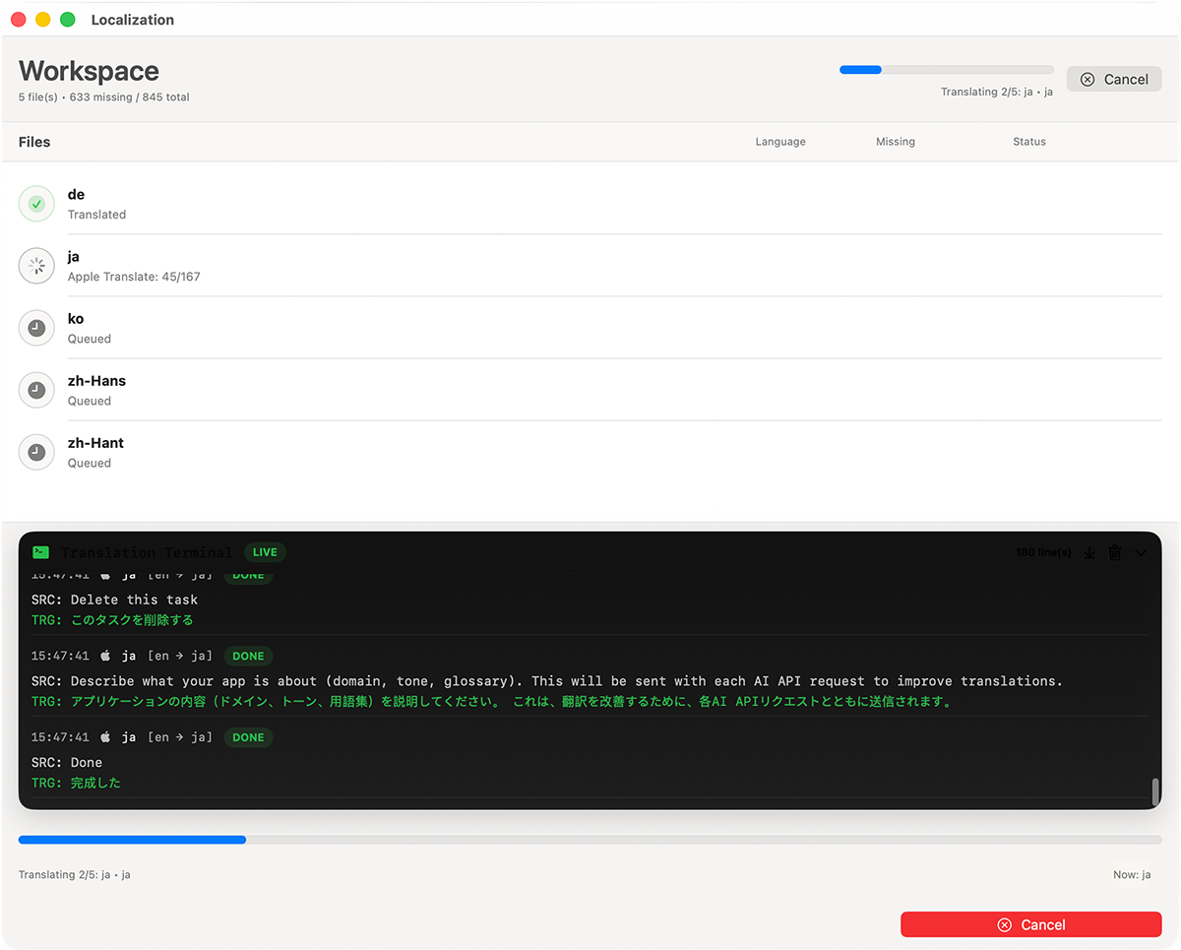Click 'Apple Translate: 45/167' status text

point(134,277)
